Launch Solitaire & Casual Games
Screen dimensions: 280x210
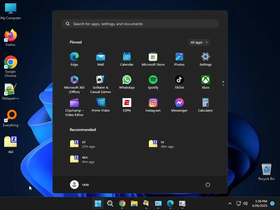click(101, 84)
